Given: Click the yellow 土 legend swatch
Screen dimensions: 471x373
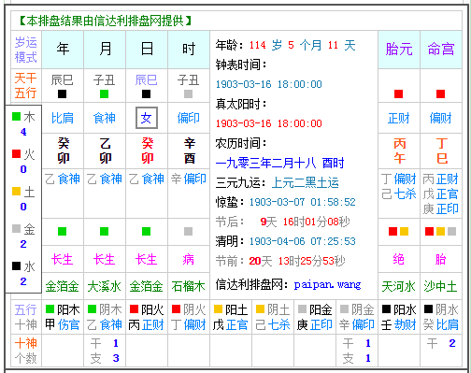Looking at the screenshot, I should tap(16, 191).
